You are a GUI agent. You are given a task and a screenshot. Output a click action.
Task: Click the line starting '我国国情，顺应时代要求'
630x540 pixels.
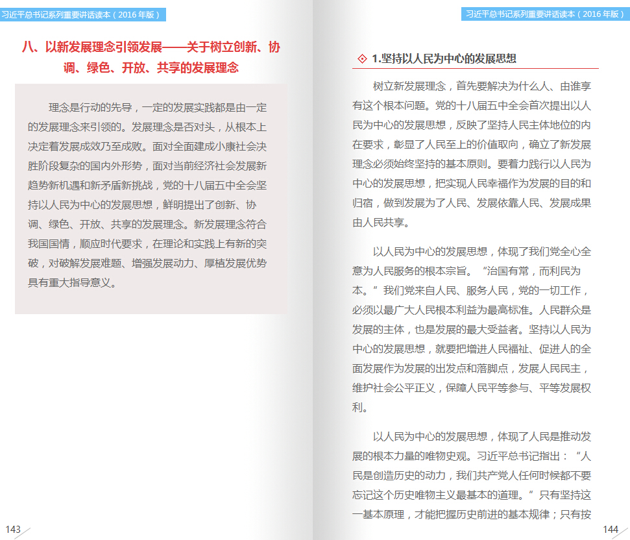[147, 244]
